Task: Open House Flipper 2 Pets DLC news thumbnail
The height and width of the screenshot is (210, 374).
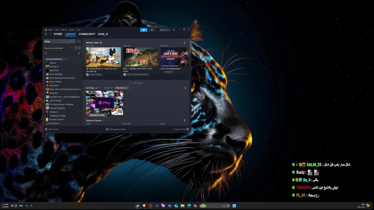Action: point(103,57)
